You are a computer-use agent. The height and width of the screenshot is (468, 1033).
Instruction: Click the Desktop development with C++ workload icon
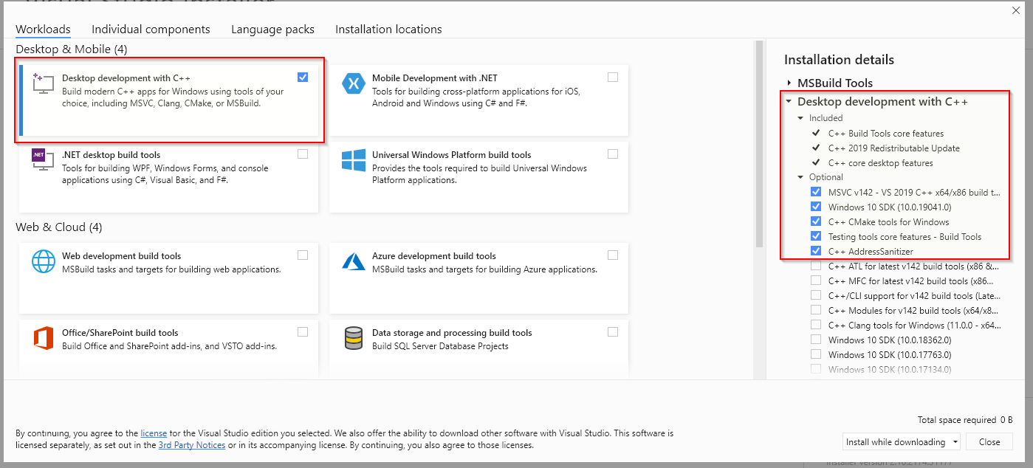click(44, 84)
